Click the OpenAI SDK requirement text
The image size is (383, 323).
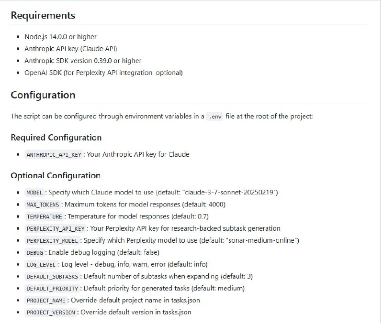(103, 73)
